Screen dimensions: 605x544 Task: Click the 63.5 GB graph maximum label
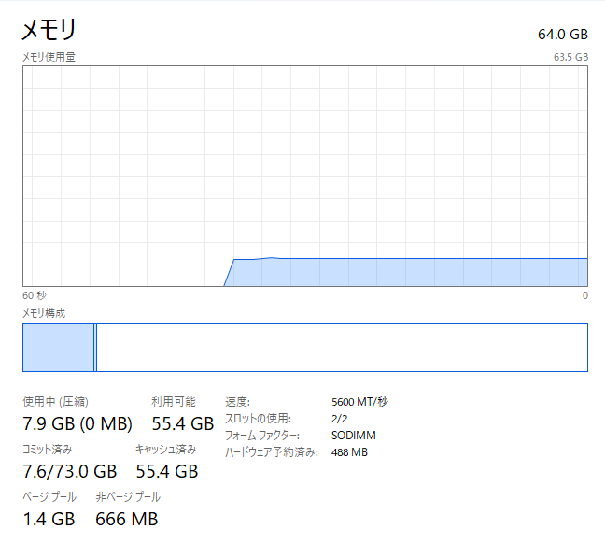570,57
